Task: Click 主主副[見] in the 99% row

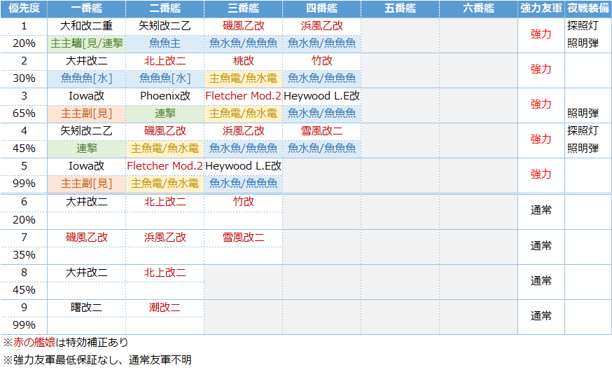Action: pos(86,184)
